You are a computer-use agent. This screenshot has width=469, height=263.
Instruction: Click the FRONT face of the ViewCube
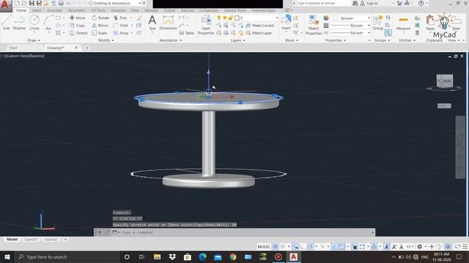447,81
